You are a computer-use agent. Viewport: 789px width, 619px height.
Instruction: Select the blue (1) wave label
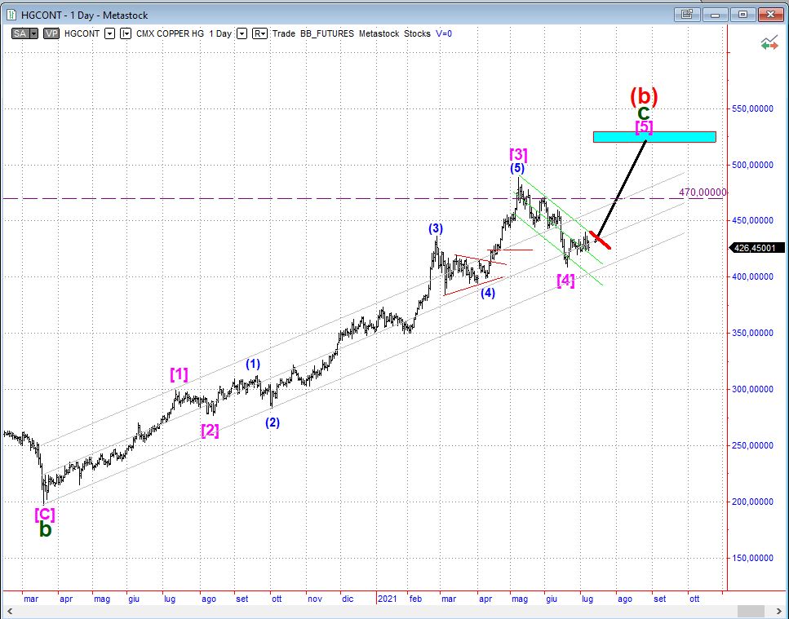point(253,364)
